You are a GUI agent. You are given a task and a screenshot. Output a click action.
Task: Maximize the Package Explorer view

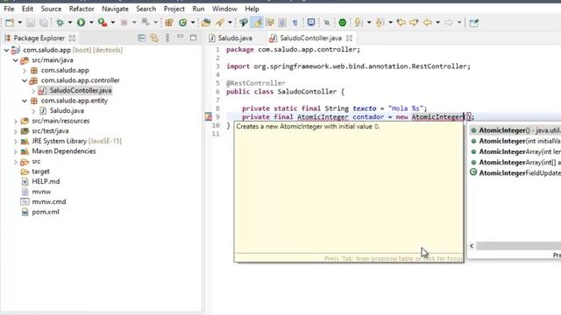(x=193, y=38)
